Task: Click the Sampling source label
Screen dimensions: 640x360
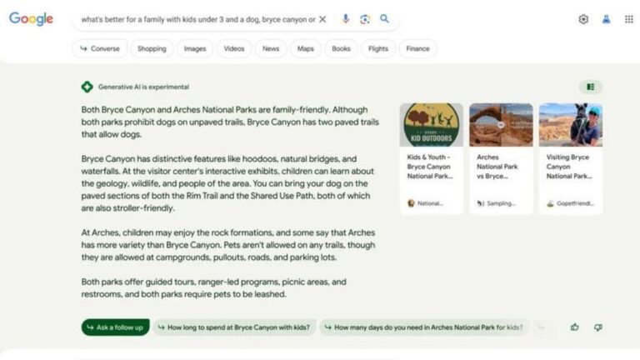Action: 496,202
